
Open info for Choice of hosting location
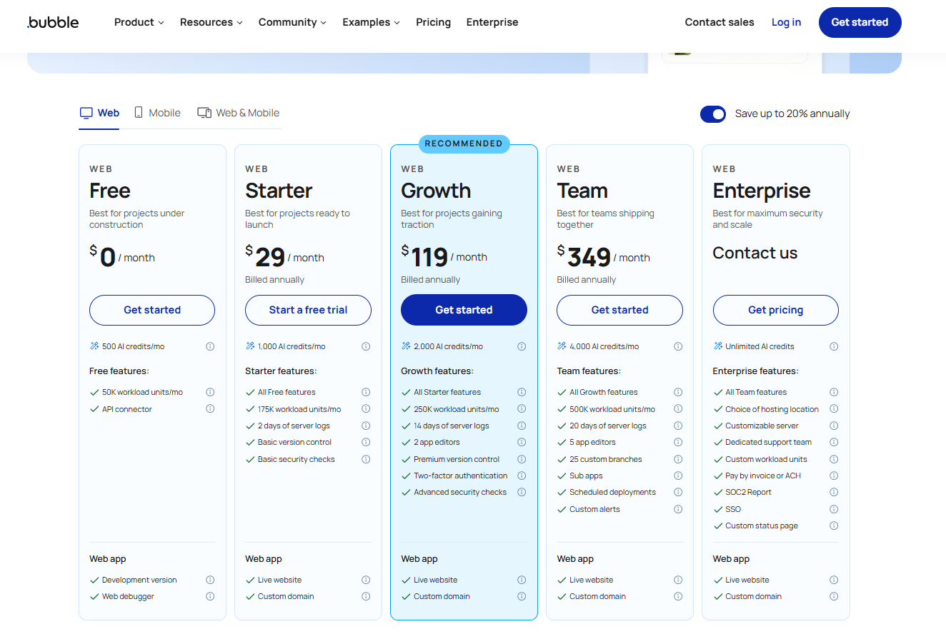[x=834, y=409]
